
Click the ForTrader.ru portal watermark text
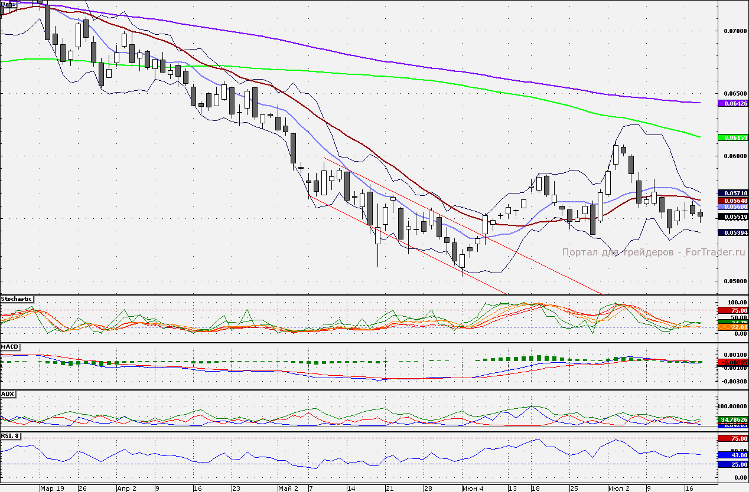point(654,252)
